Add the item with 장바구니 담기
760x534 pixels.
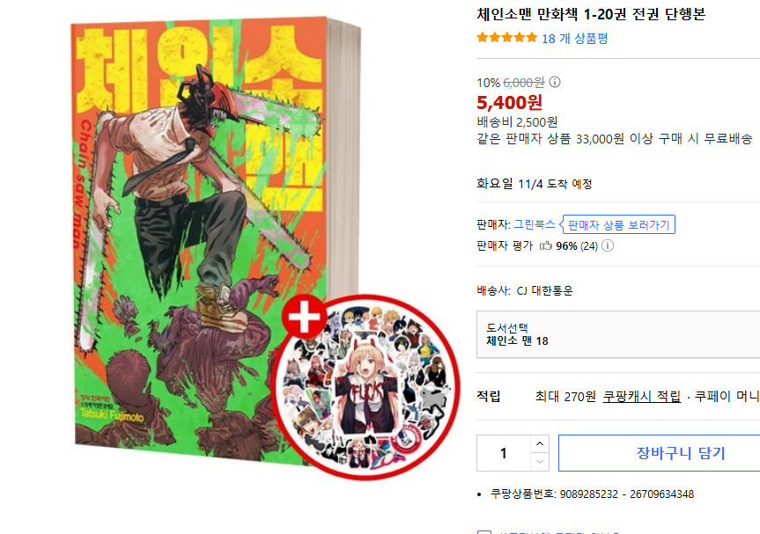pos(660,453)
